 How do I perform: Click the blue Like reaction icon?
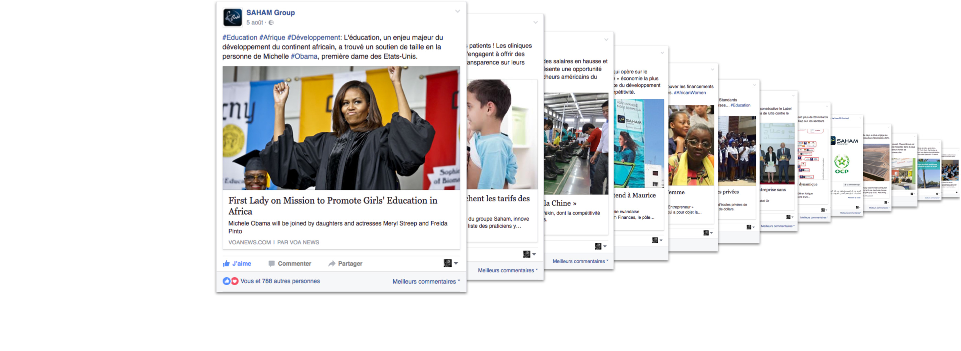point(226,281)
